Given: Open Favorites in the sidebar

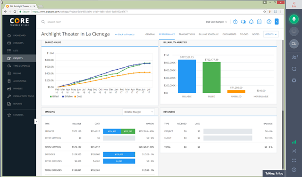Looking at the screenshot, I should (19, 115).
